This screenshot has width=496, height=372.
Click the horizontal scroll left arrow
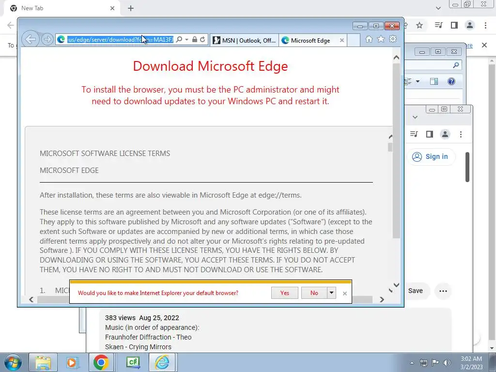point(31,299)
